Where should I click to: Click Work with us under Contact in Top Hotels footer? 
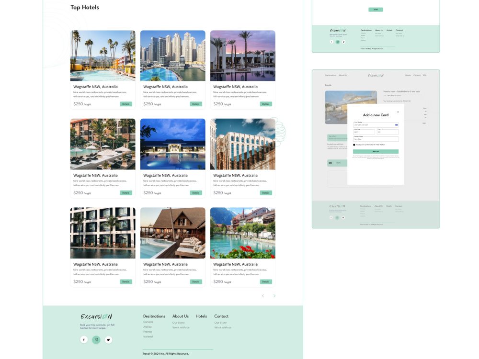point(223,327)
